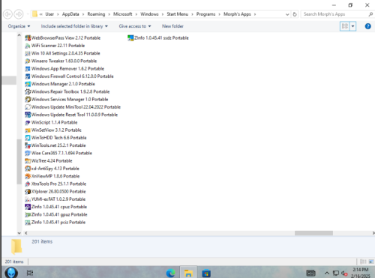The height and width of the screenshot is (278, 375).
Task: Expand the Give access to dropdown
Action: [135, 26]
